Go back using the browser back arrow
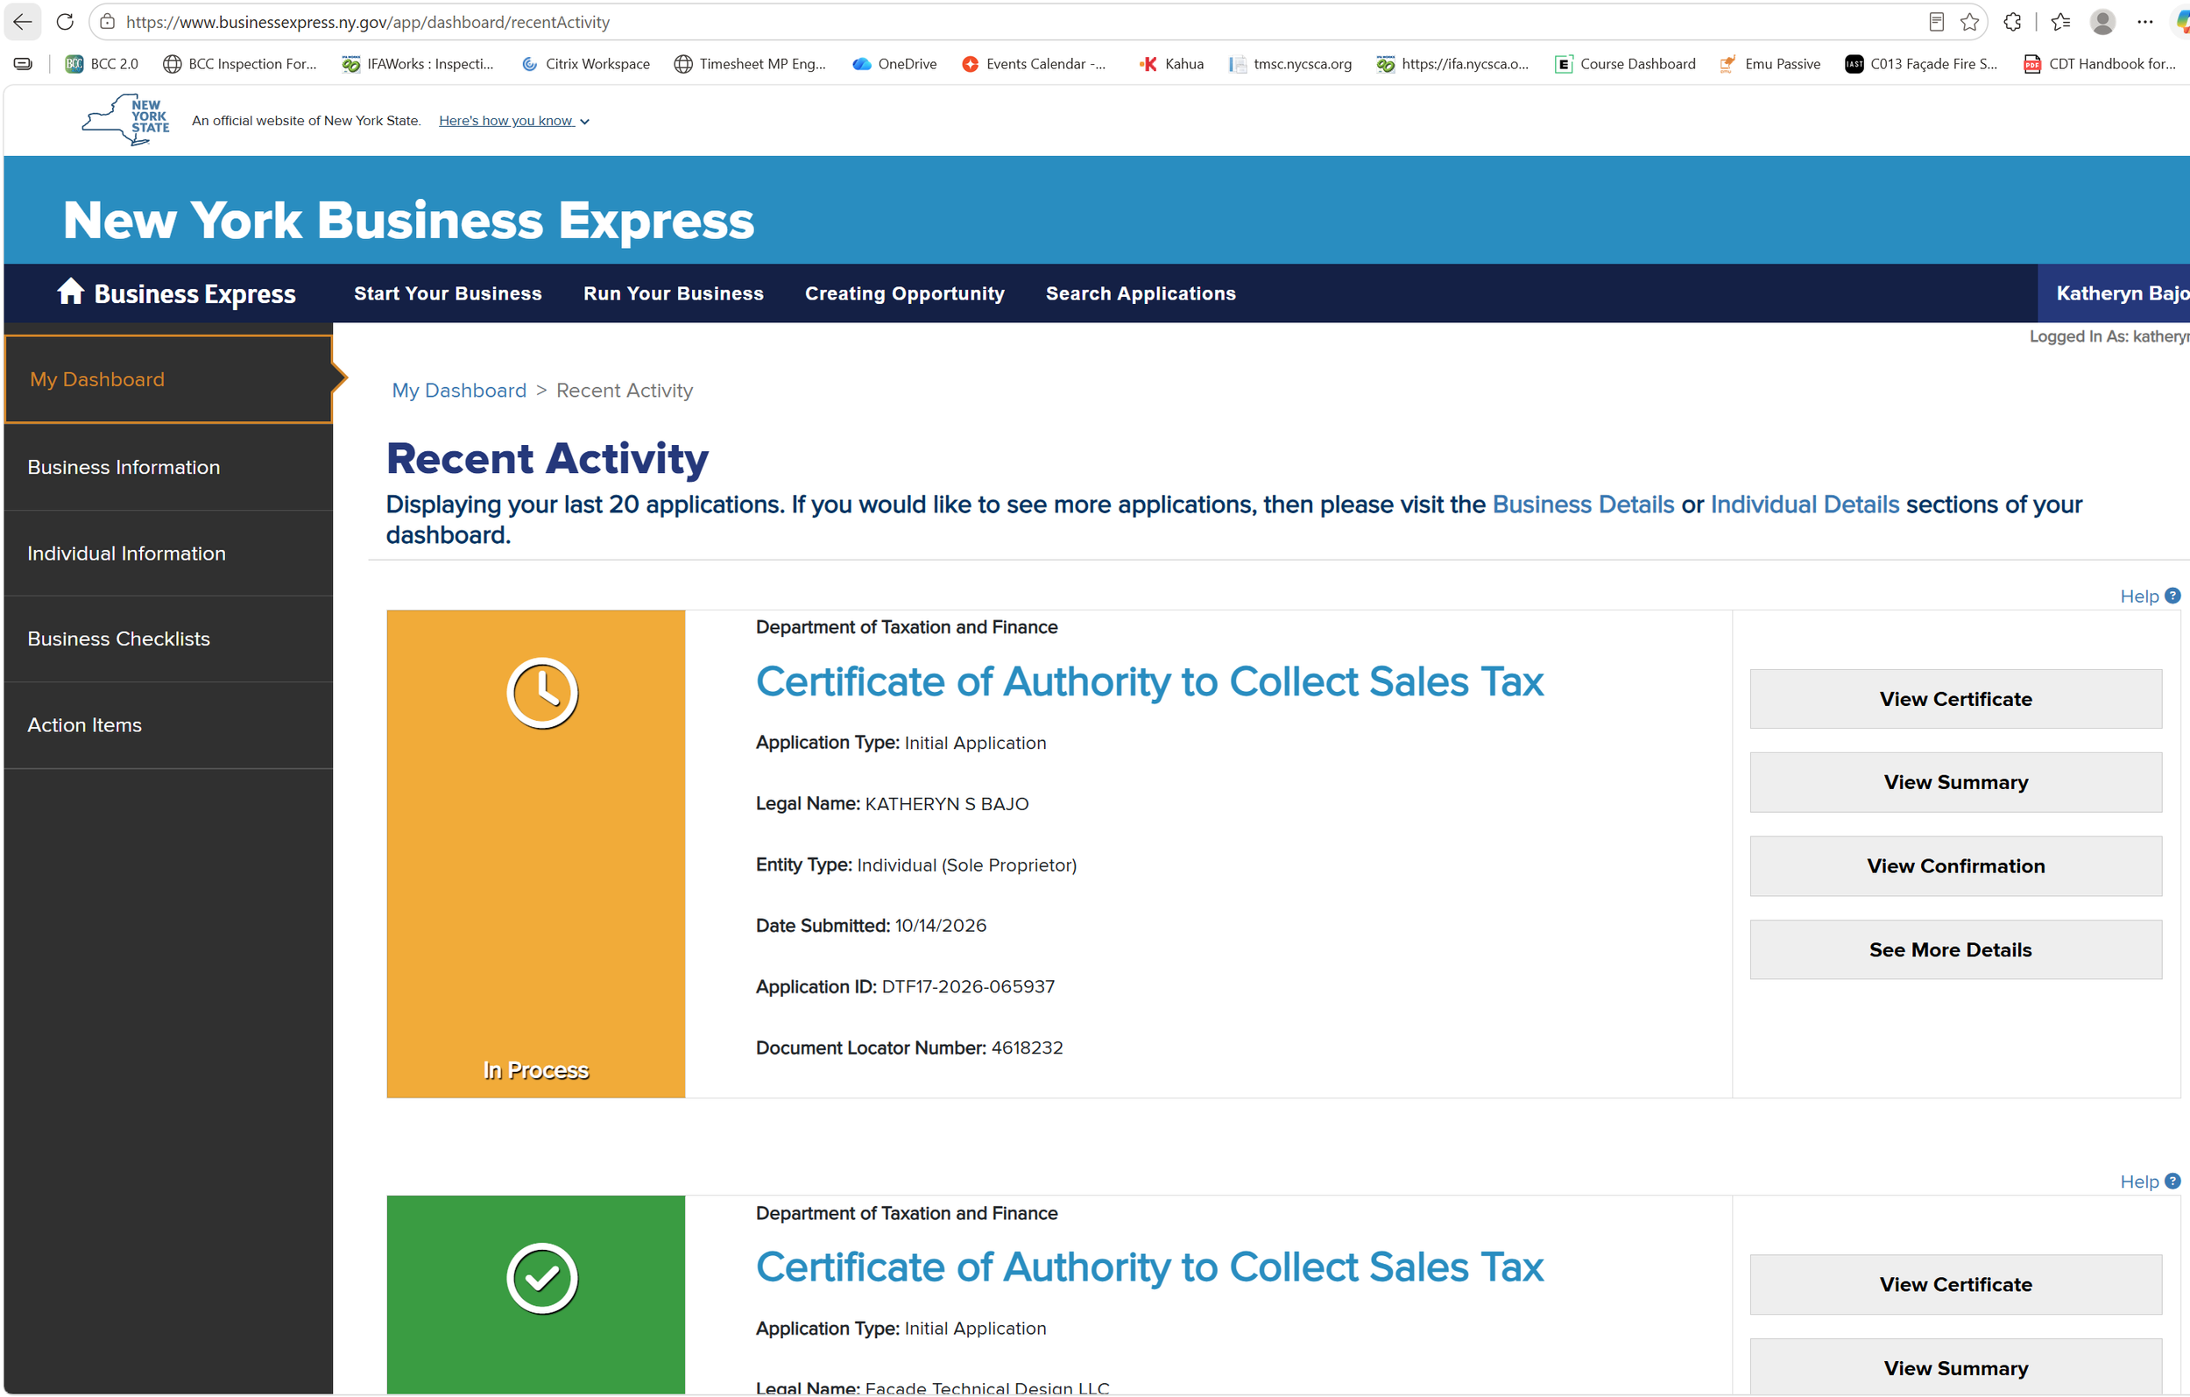2190x1397 pixels. coord(23,22)
